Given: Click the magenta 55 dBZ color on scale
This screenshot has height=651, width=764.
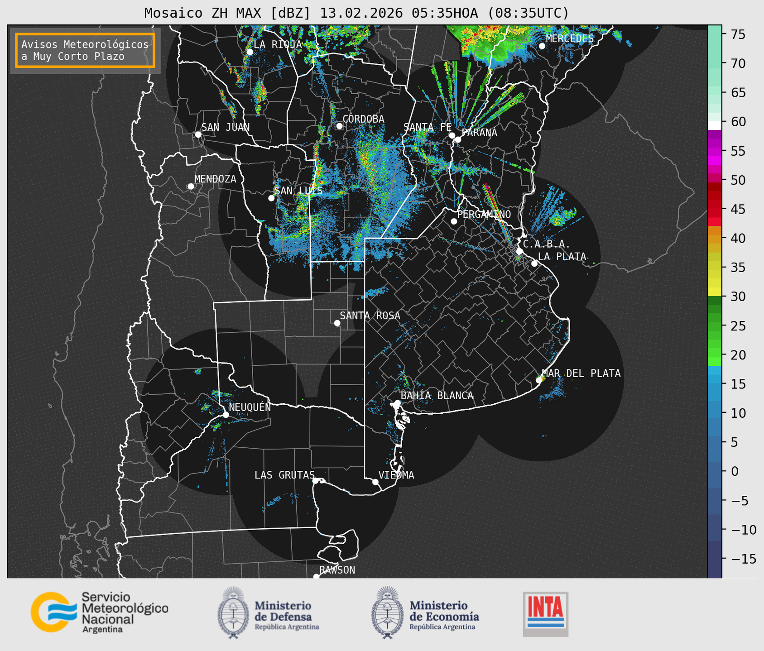Looking at the screenshot, I should (715, 151).
